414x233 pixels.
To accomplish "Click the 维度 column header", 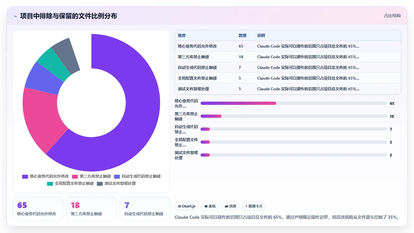I will [182, 36].
